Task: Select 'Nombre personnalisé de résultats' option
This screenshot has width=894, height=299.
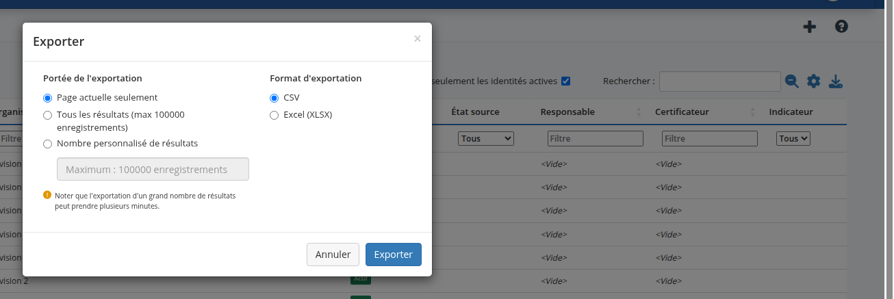Action: (47, 144)
